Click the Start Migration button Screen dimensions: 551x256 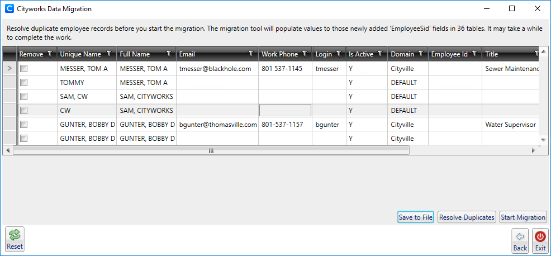[x=522, y=217]
